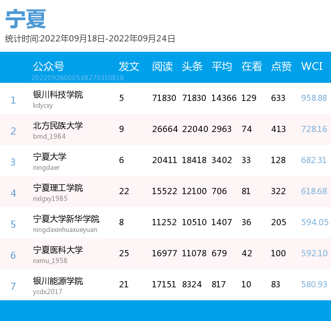The image size is (331, 321).
Task: Click headline reads value 8324
Action: [192, 284]
